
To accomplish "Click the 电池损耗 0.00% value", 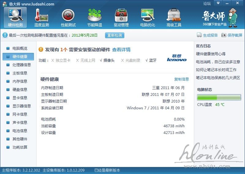I will [x=179, y=119].
